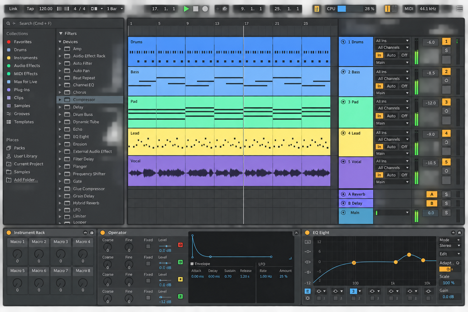Click the circle icon beside 1 Drums track name
This screenshot has height=312, width=468.
point(343,42)
